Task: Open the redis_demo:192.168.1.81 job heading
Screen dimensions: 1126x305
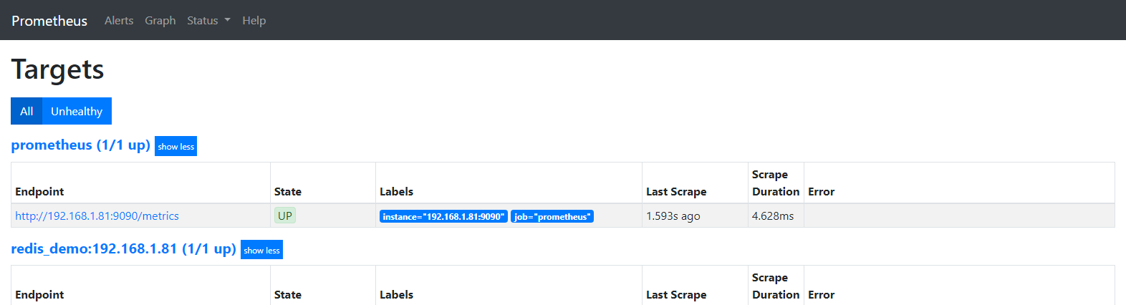Action: tap(123, 248)
